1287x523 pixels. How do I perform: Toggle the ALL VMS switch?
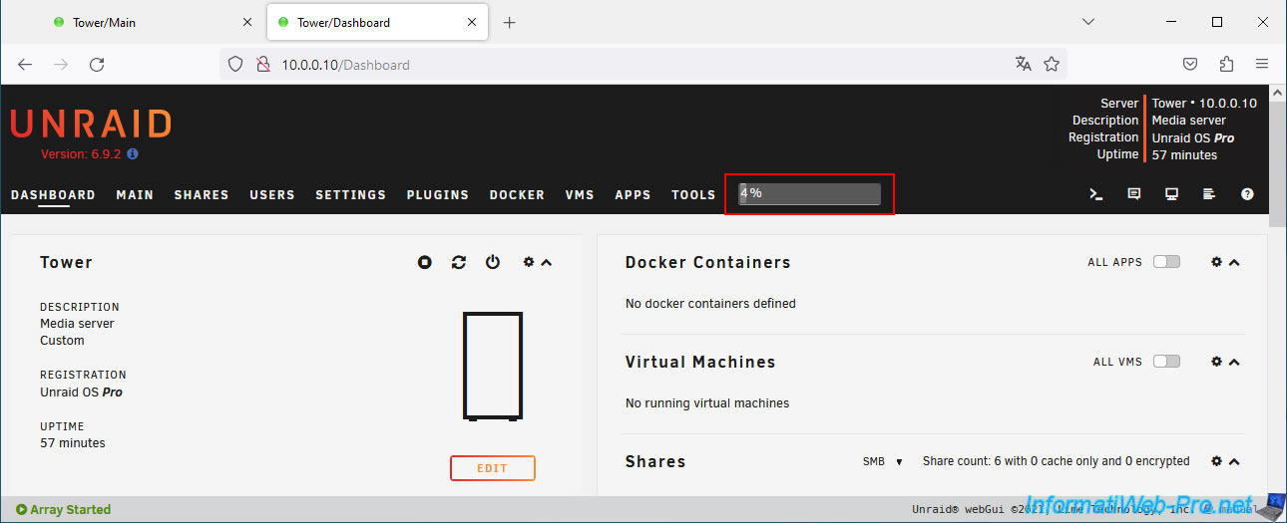coord(1165,362)
